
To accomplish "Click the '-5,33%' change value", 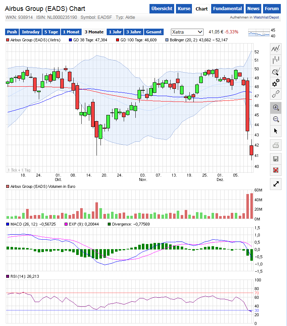I will pyautogui.click(x=231, y=32).
